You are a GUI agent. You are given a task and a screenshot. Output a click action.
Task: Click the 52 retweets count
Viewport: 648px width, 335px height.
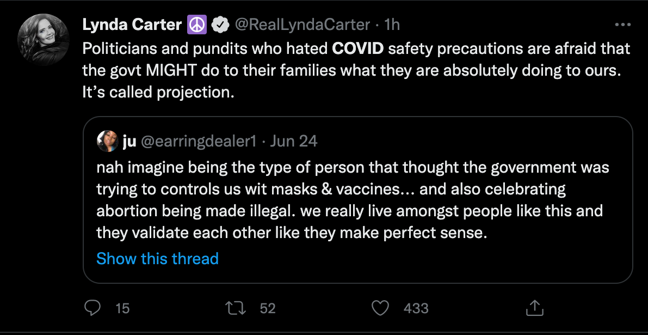coord(268,308)
